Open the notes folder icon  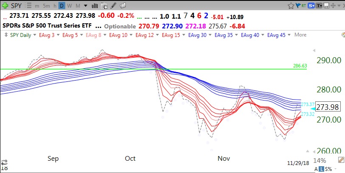tap(123, 6)
